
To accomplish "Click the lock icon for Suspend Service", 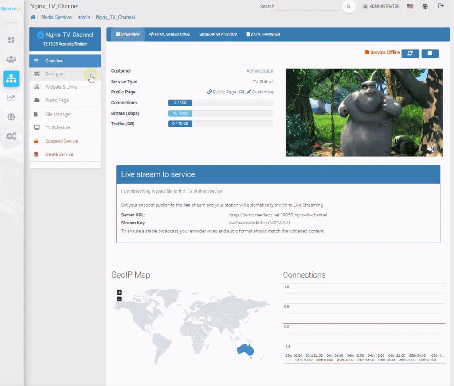I will click(36, 141).
